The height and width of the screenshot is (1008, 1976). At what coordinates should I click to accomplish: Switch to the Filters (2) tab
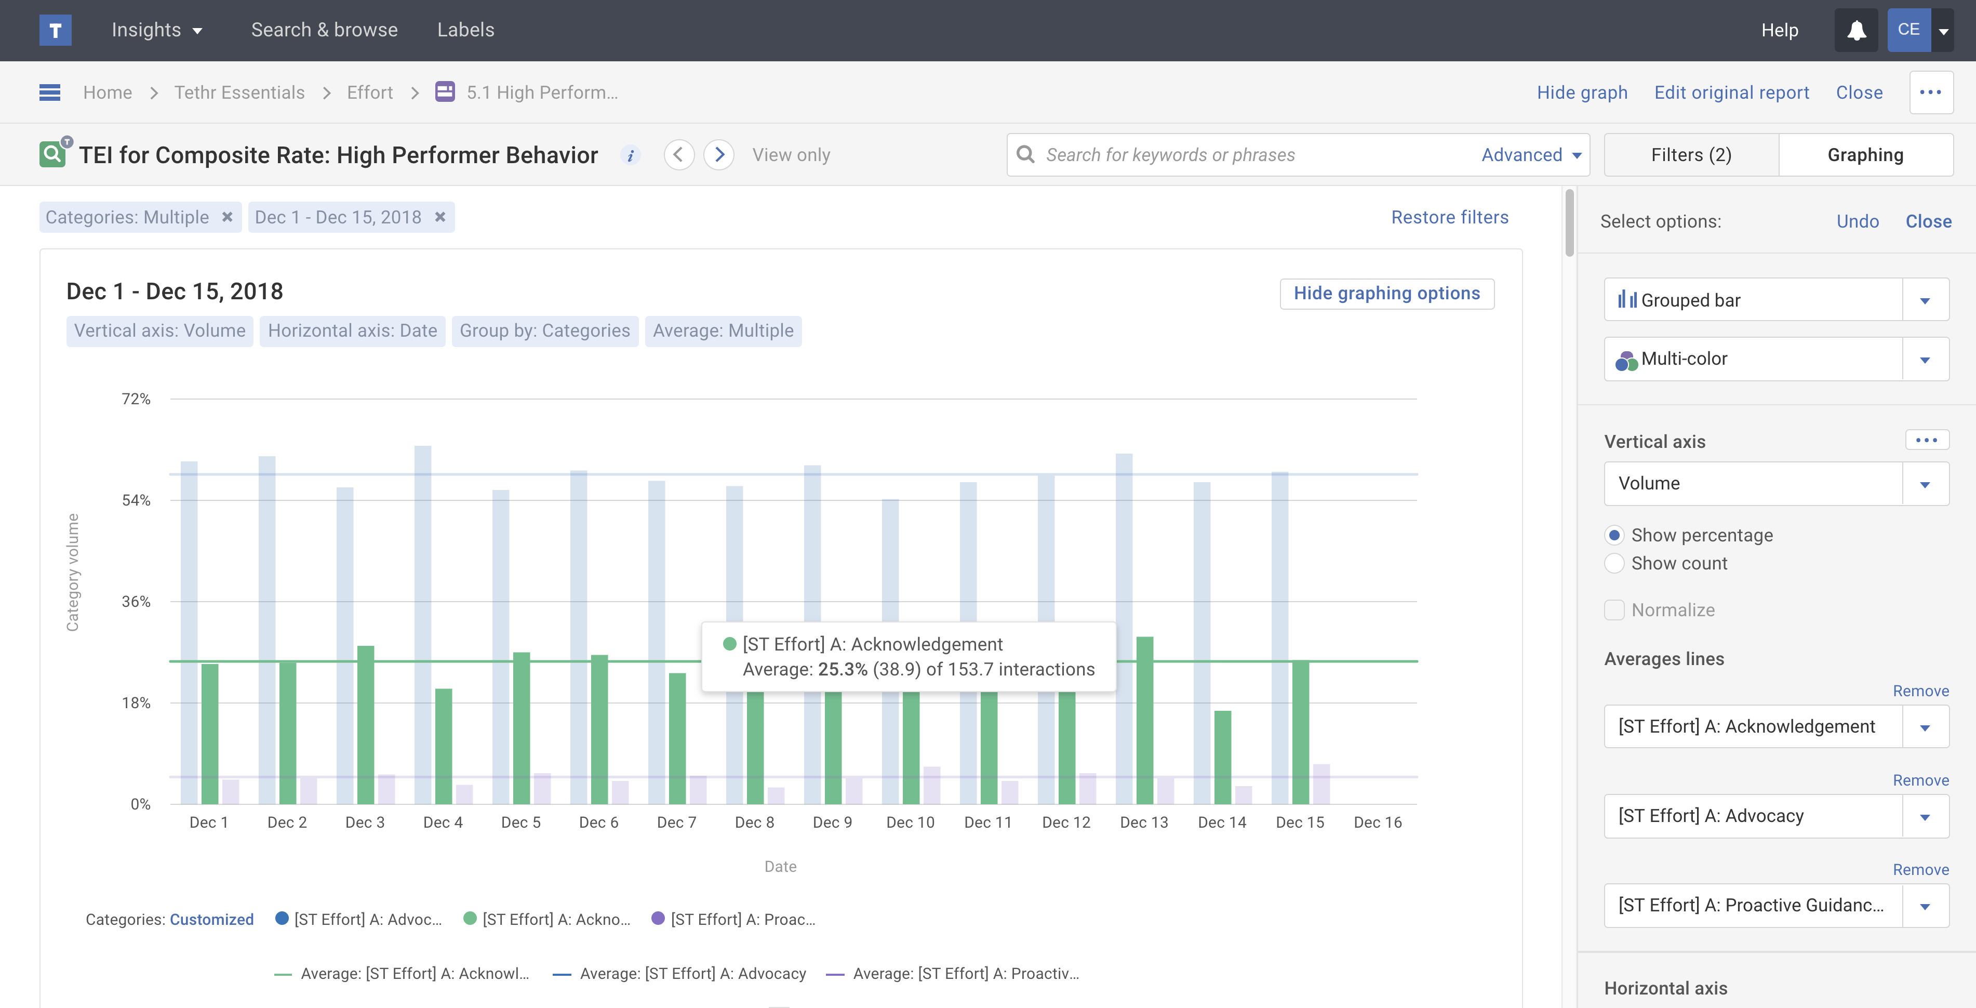[1691, 155]
